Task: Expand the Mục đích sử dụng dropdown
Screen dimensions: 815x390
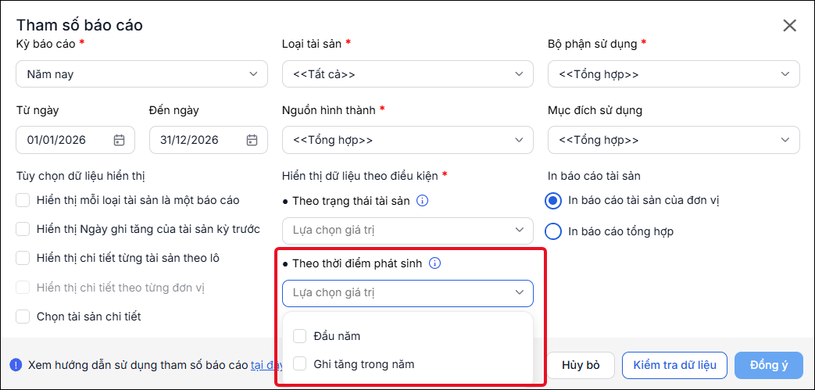Action: [674, 140]
